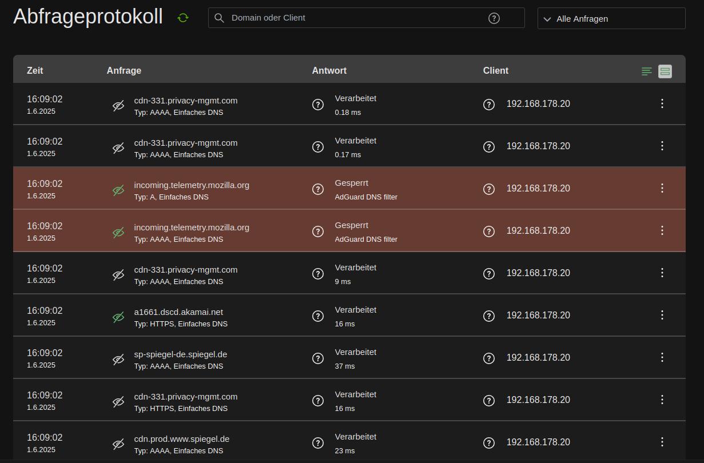The width and height of the screenshot is (704, 463).
Task: Open three-dot menu in cdn-331 Typ HTTPS row
Action: [662, 400]
